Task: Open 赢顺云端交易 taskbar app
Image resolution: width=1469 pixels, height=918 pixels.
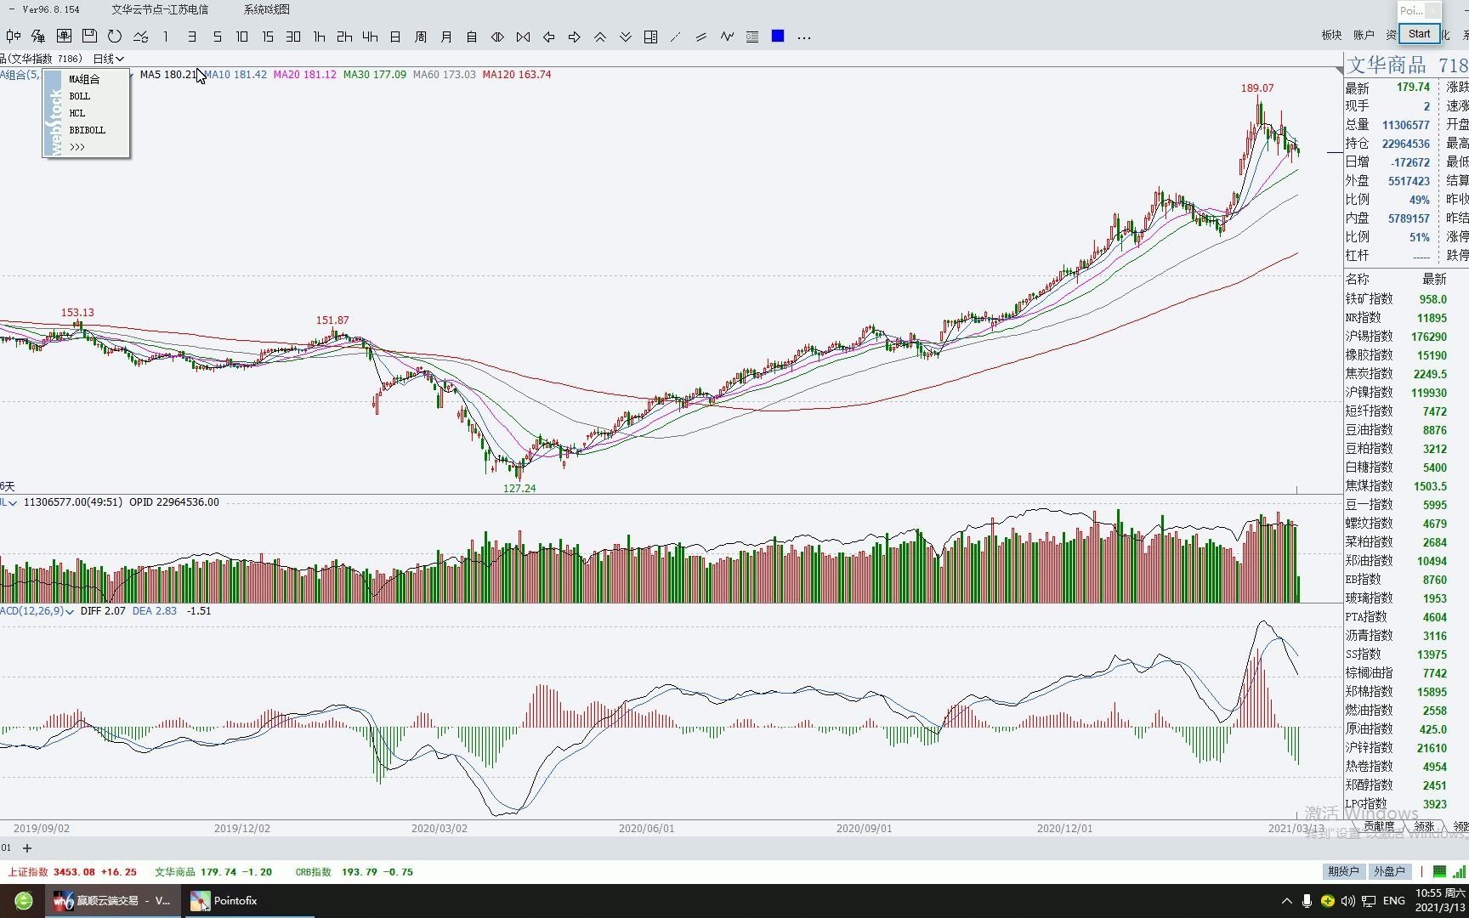Action: pos(112,901)
